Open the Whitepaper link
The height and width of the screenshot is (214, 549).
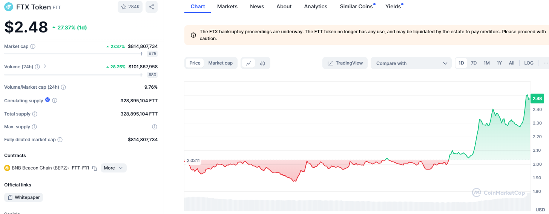click(x=23, y=197)
